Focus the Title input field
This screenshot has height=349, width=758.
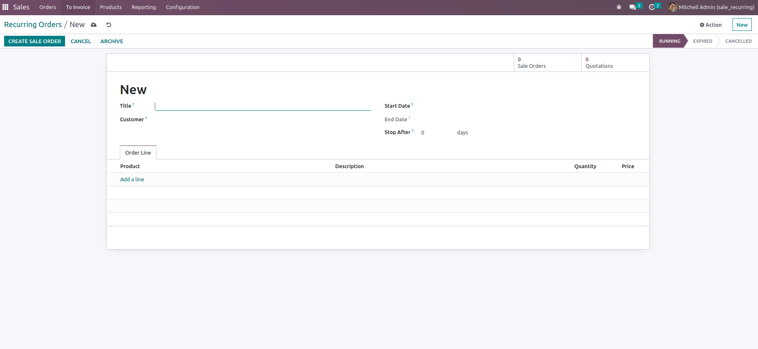pyautogui.click(x=263, y=106)
